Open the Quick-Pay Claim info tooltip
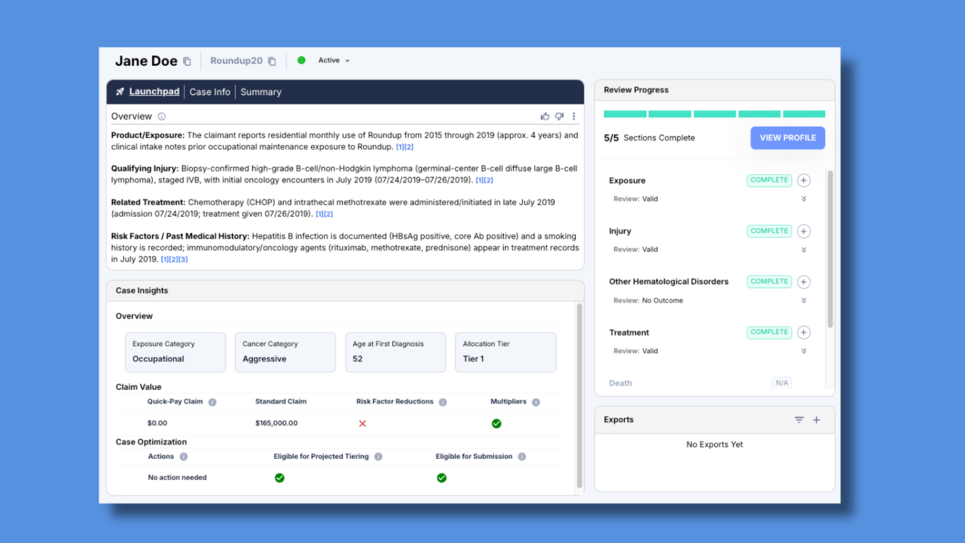This screenshot has width=965, height=543. (213, 402)
